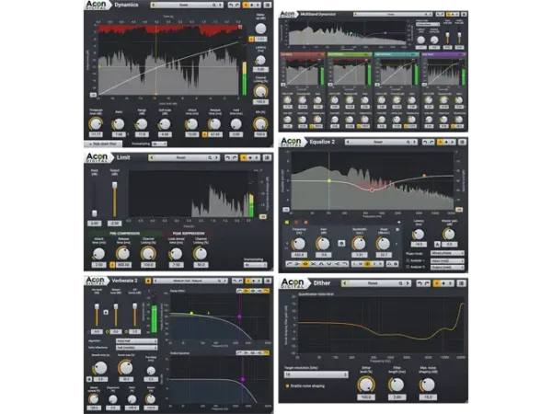
Task: Click the Mix knob in Dynamics
Action: pyautogui.click(x=260, y=124)
